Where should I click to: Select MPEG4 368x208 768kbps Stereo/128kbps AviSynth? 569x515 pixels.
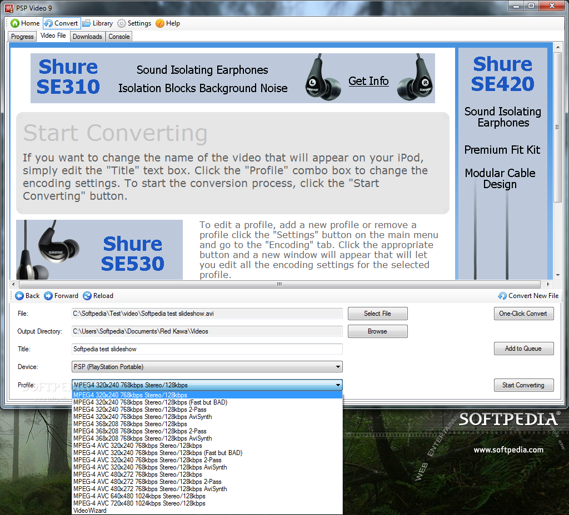pyautogui.click(x=207, y=438)
